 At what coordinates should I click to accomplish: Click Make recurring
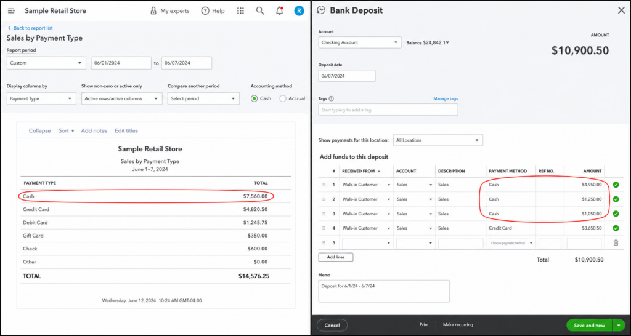[458, 325]
